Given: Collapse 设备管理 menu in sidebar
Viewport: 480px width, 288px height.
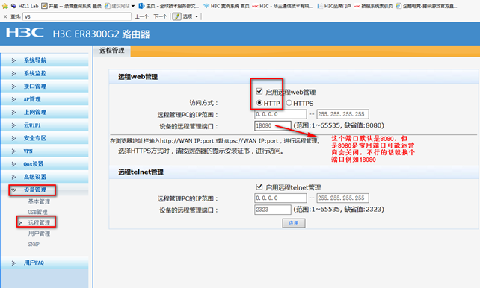Looking at the screenshot, I should (x=45, y=190).
